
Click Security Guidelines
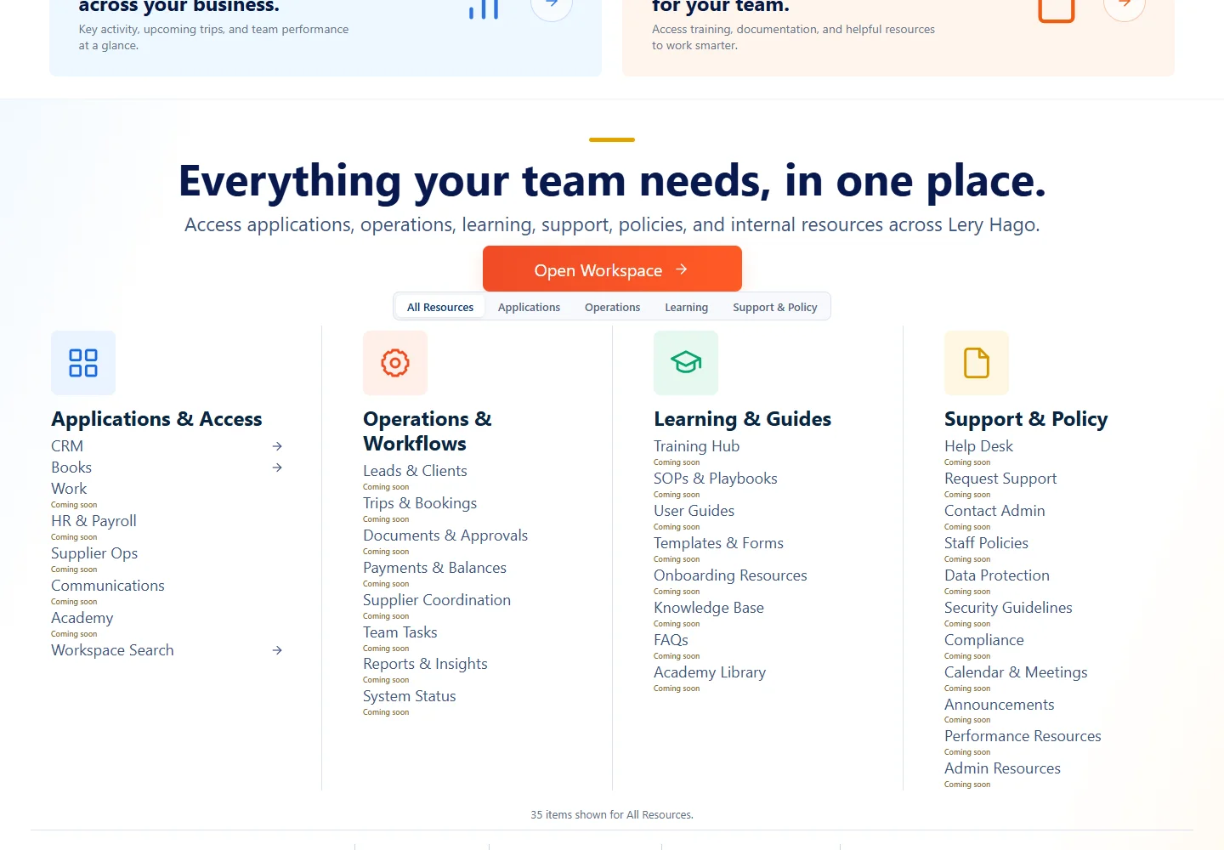(1008, 608)
